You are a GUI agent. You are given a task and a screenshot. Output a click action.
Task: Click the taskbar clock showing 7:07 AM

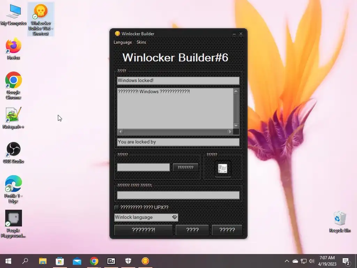pyautogui.click(x=327, y=261)
